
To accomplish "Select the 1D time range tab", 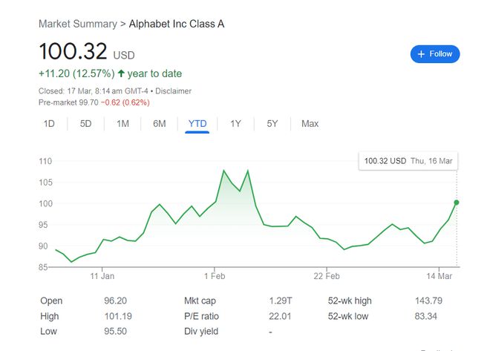I will [49, 124].
